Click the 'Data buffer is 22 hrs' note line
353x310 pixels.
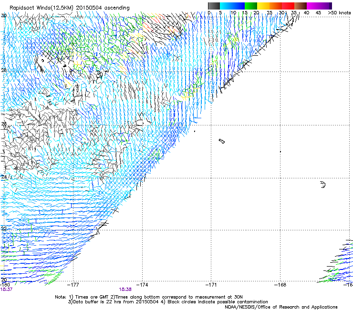point(114,302)
